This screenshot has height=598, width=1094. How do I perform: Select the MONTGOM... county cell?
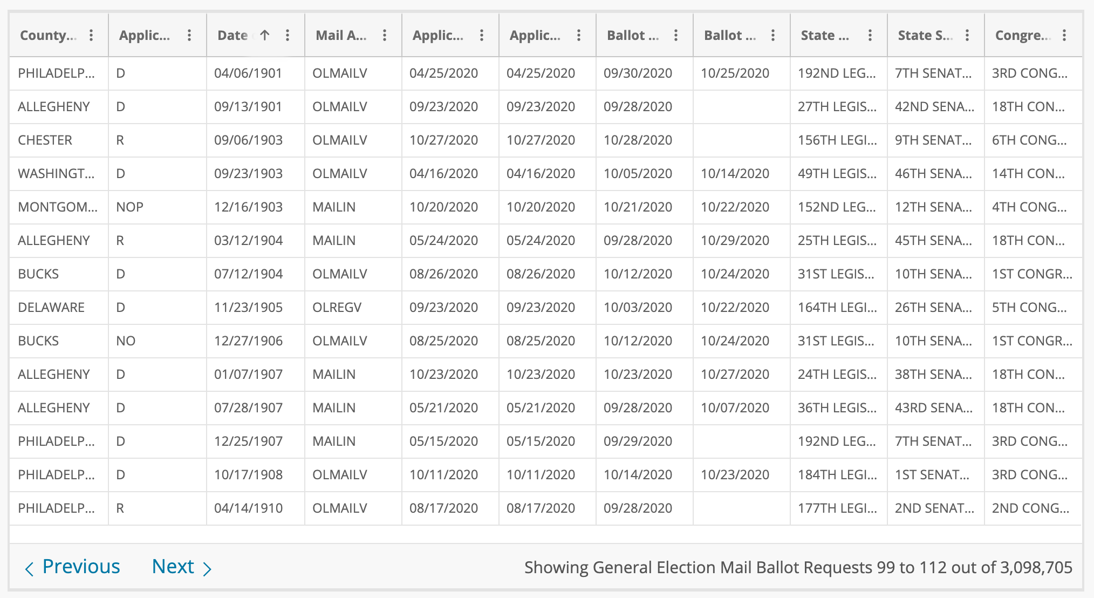pos(58,207)
